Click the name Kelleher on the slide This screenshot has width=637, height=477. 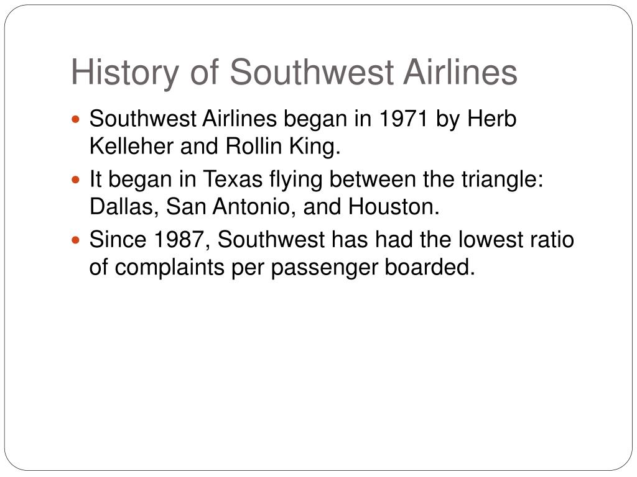(131, 146)
